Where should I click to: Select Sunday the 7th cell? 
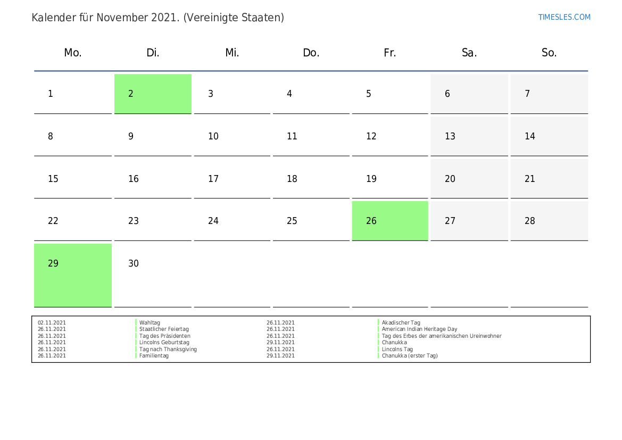point(549,94)
